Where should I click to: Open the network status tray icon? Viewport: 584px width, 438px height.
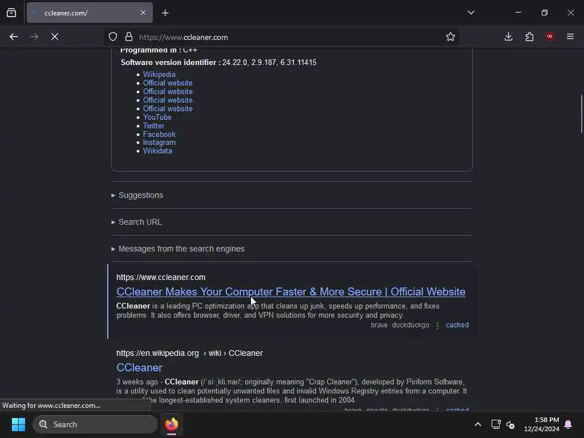(496, 424)
